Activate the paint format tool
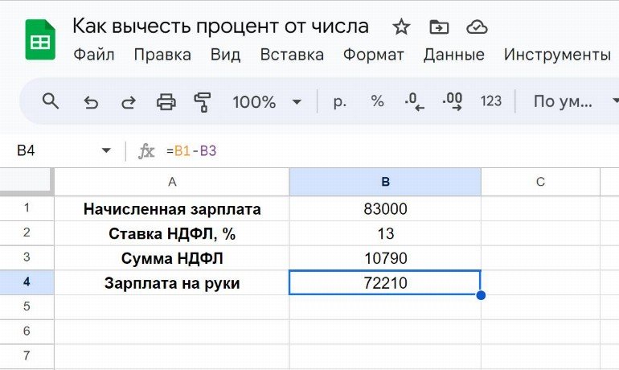The height and width of the screenshot is (370, 619). (202, 101)
